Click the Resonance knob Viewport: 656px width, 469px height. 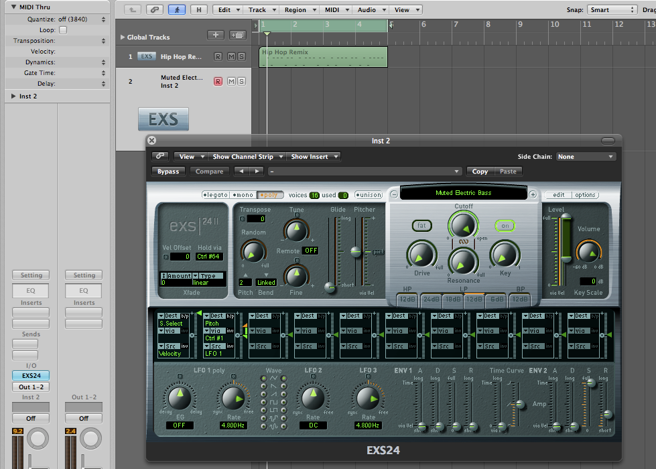[463, 262]
